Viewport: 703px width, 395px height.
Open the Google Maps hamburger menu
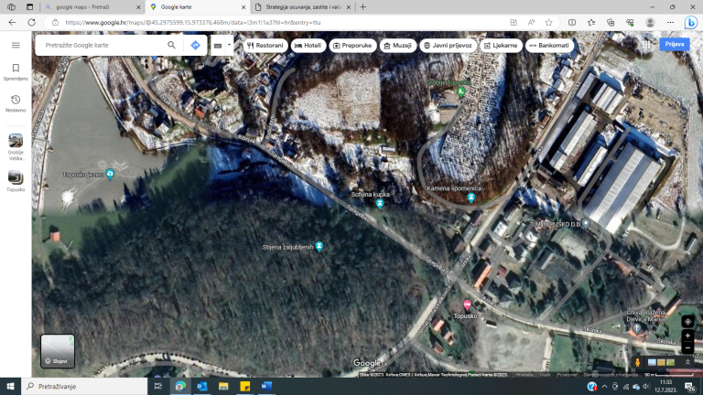16,45
